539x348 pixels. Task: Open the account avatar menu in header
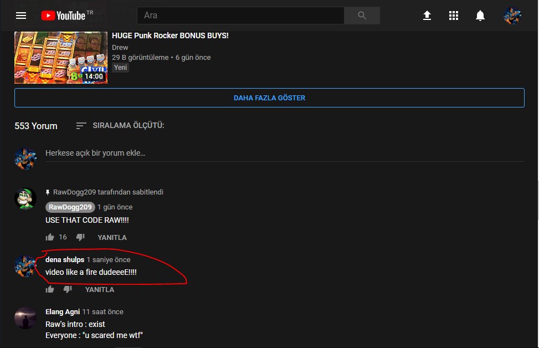tap(512, 16)
